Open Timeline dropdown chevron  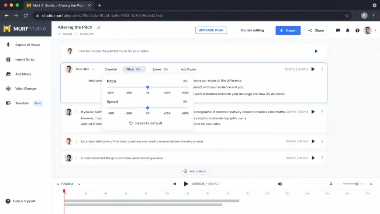(79, 184)
